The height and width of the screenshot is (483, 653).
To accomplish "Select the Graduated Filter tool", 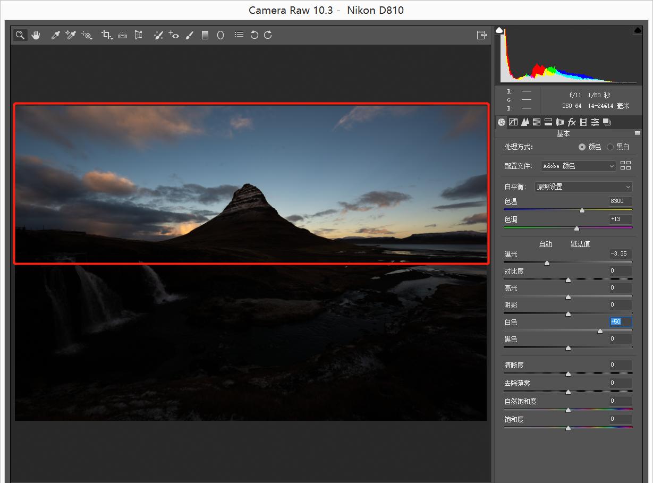I will coord(205,35).
